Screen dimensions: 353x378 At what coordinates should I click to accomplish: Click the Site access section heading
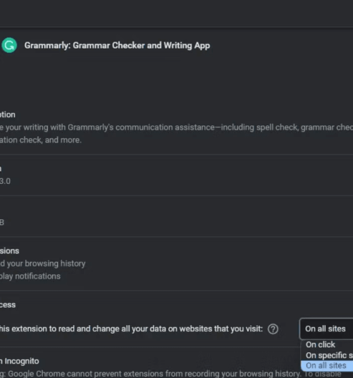click(8, 305)
